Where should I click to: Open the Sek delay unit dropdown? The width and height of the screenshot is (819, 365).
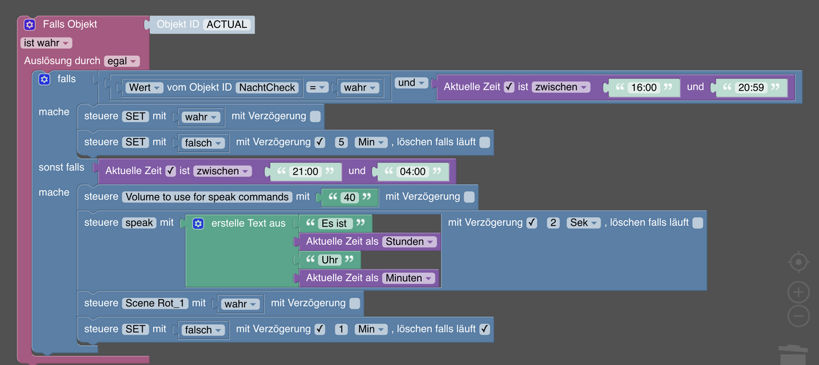point(584,223)
